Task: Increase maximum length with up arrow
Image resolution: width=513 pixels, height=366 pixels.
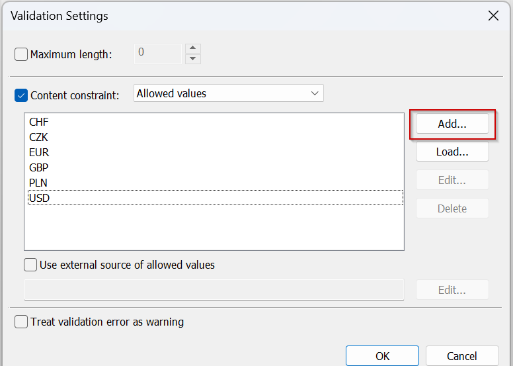Action: point(192,48)
